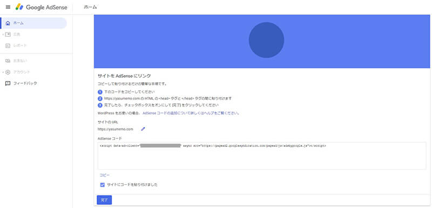Screen dimensions: 432x208
Task: Click the dark blue circle in banner
Action: 266,40
